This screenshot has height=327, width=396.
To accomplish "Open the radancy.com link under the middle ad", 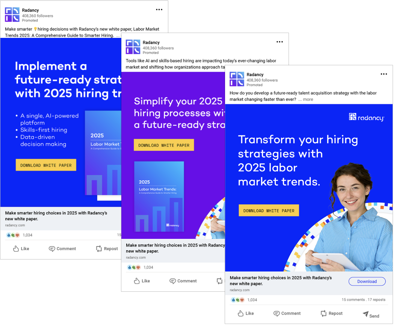I will (x=136, y=257).
